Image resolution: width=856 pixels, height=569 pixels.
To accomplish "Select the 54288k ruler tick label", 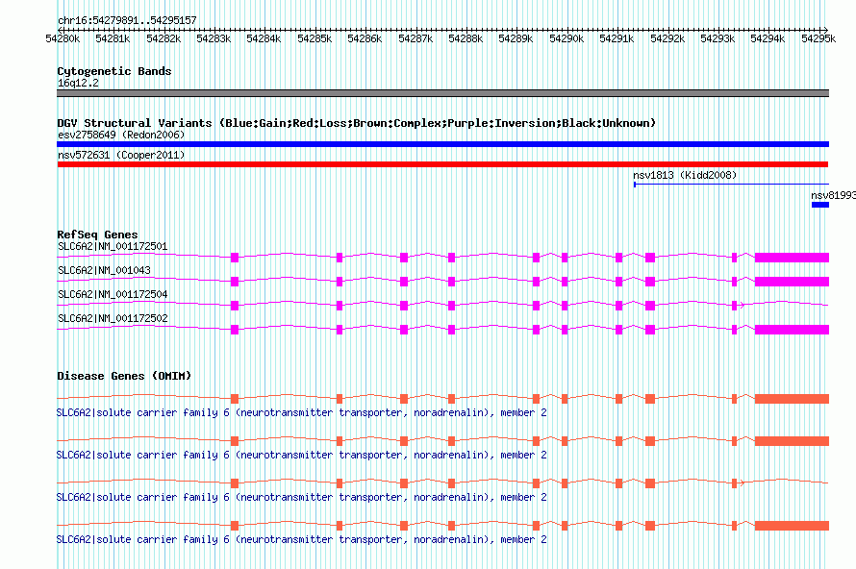I will tap(466, 38).
